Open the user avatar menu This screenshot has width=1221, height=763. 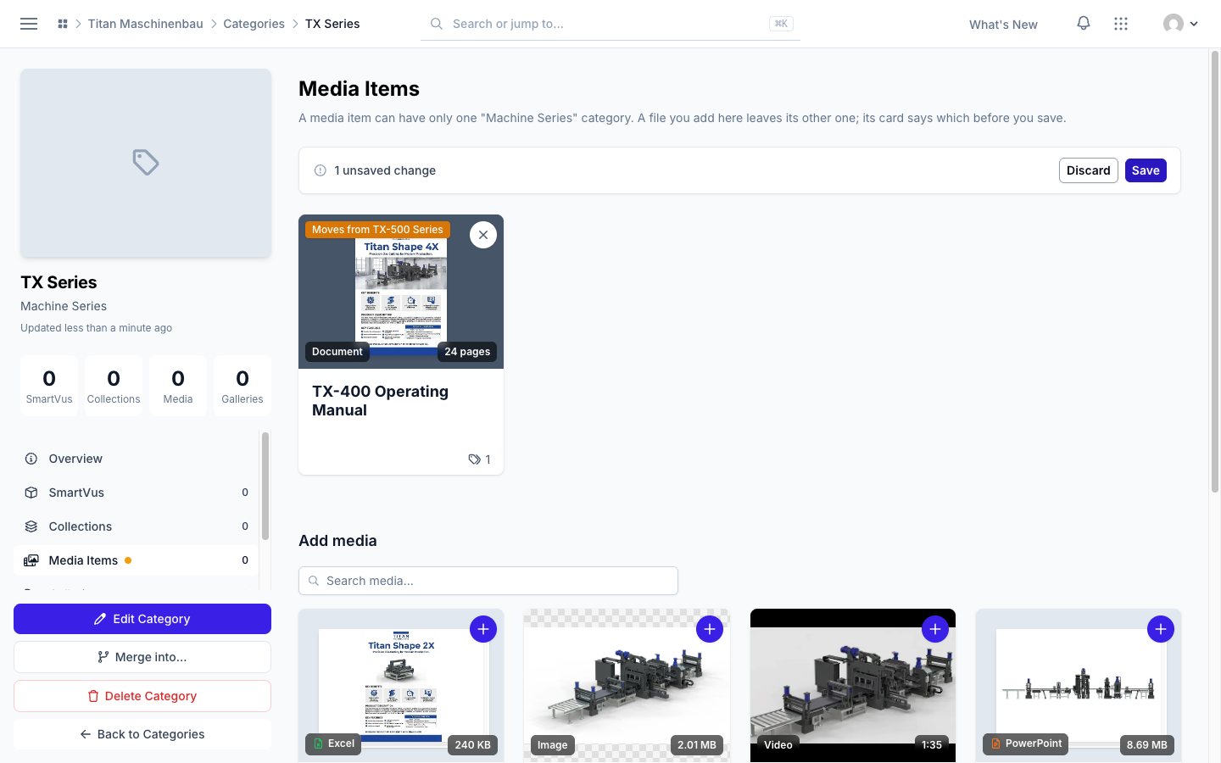(x=1180, y=24)
